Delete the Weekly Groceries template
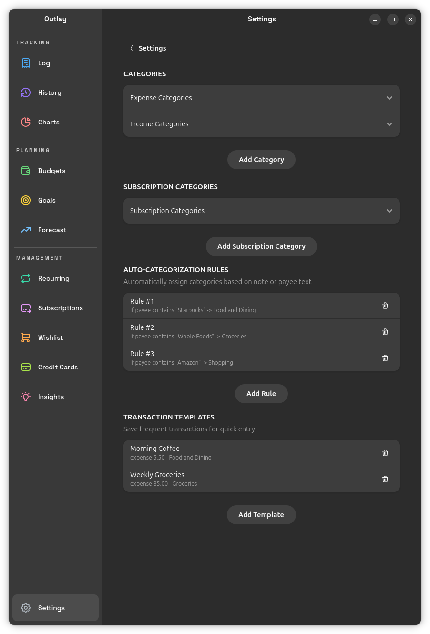 pos(385,479)
